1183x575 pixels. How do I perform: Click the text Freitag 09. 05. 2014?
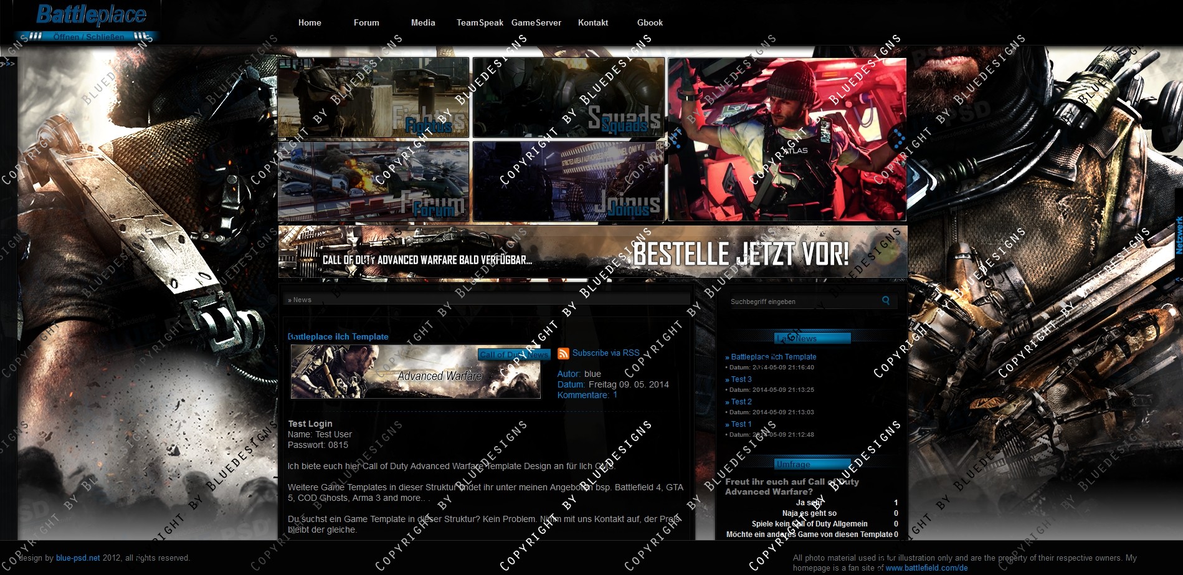629,384
